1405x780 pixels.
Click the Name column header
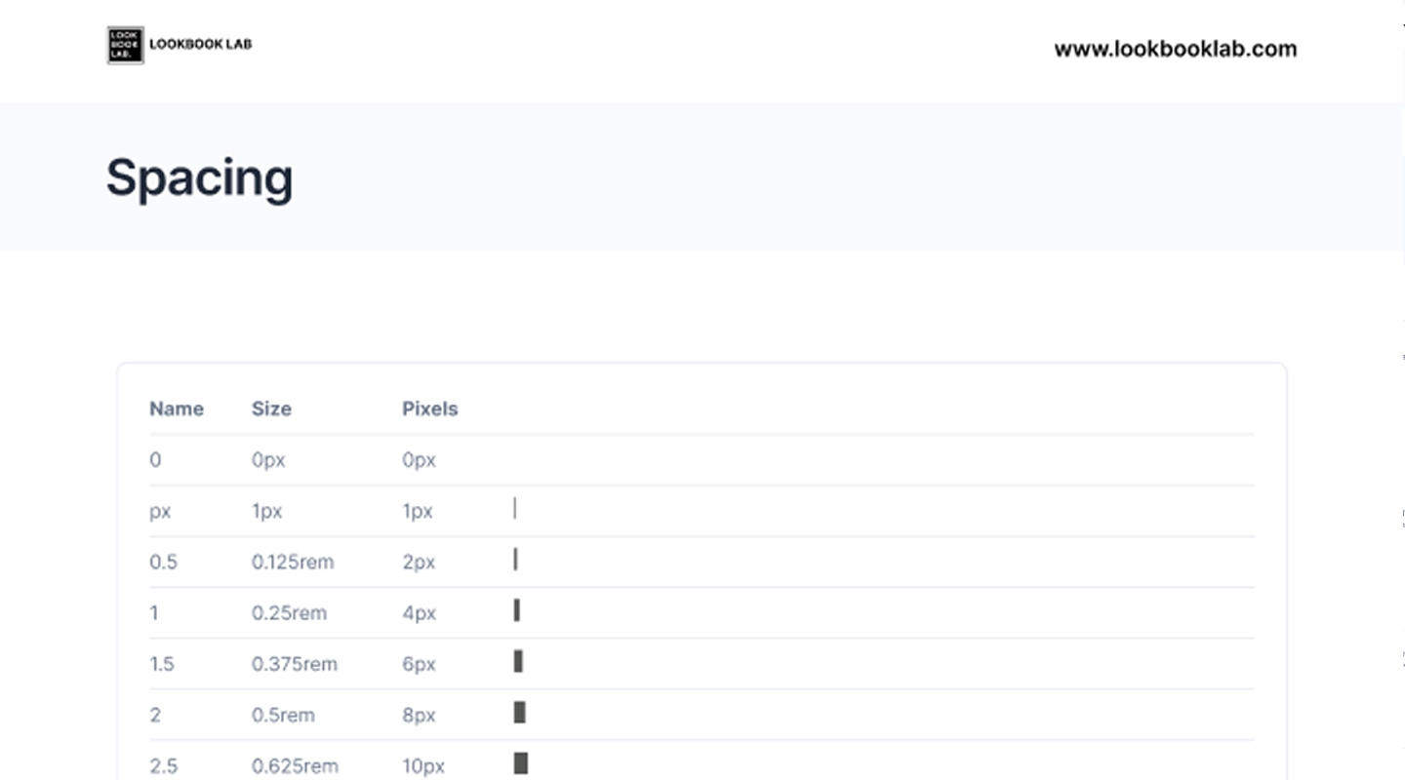[x=177, y=409]
